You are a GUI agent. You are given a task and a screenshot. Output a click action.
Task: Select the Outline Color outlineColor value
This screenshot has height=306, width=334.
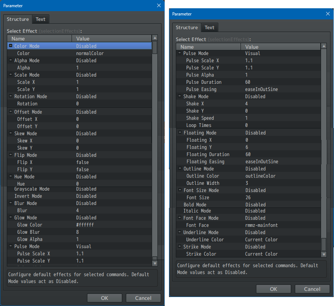click(x=260, y=176)
